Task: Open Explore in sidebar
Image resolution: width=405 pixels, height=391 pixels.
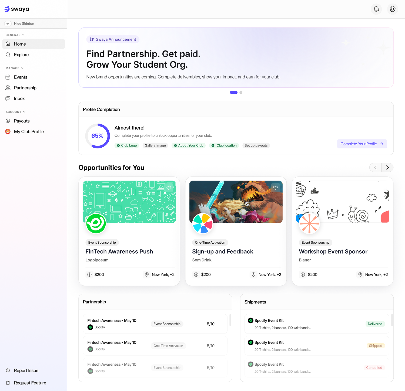Action: [x=34, y=55]
